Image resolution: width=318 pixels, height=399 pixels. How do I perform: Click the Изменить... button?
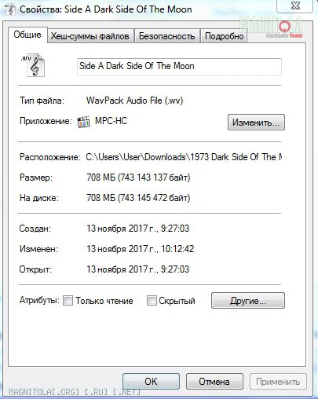pyautogui.click(x=256, y=123)
